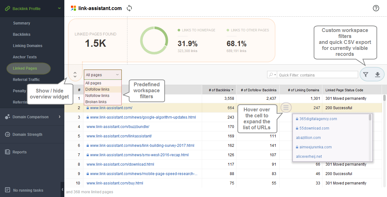Choose Dofollow links filter option

pos(103,89)
